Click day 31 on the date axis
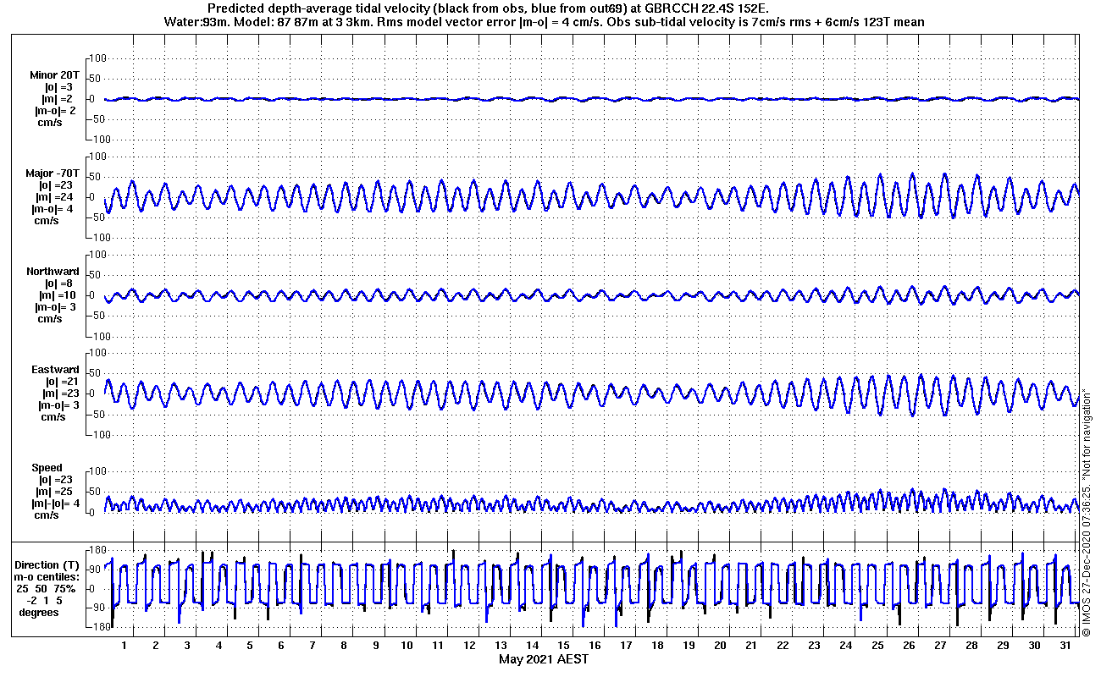 click(1065, 646)
